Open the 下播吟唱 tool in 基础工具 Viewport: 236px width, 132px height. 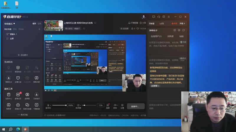(36, 106)
